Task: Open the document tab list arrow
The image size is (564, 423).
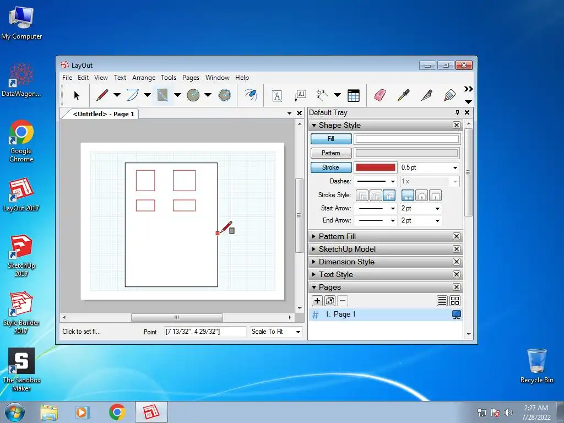Action: point(289,113)
